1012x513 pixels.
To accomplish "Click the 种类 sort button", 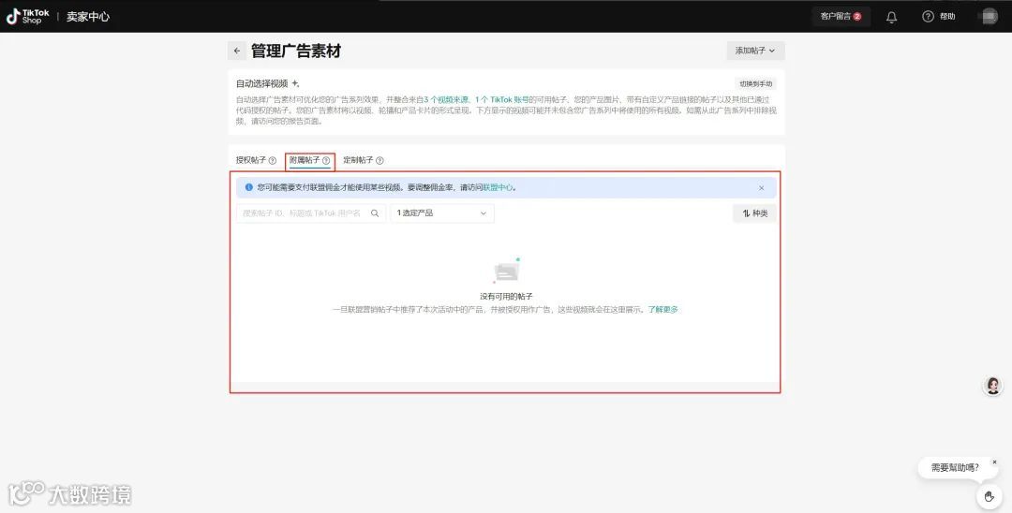I will pos(754,213).
